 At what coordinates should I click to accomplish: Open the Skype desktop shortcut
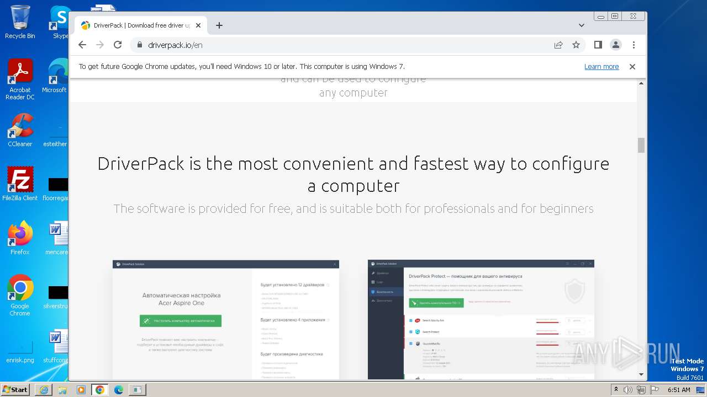[60, 22]
